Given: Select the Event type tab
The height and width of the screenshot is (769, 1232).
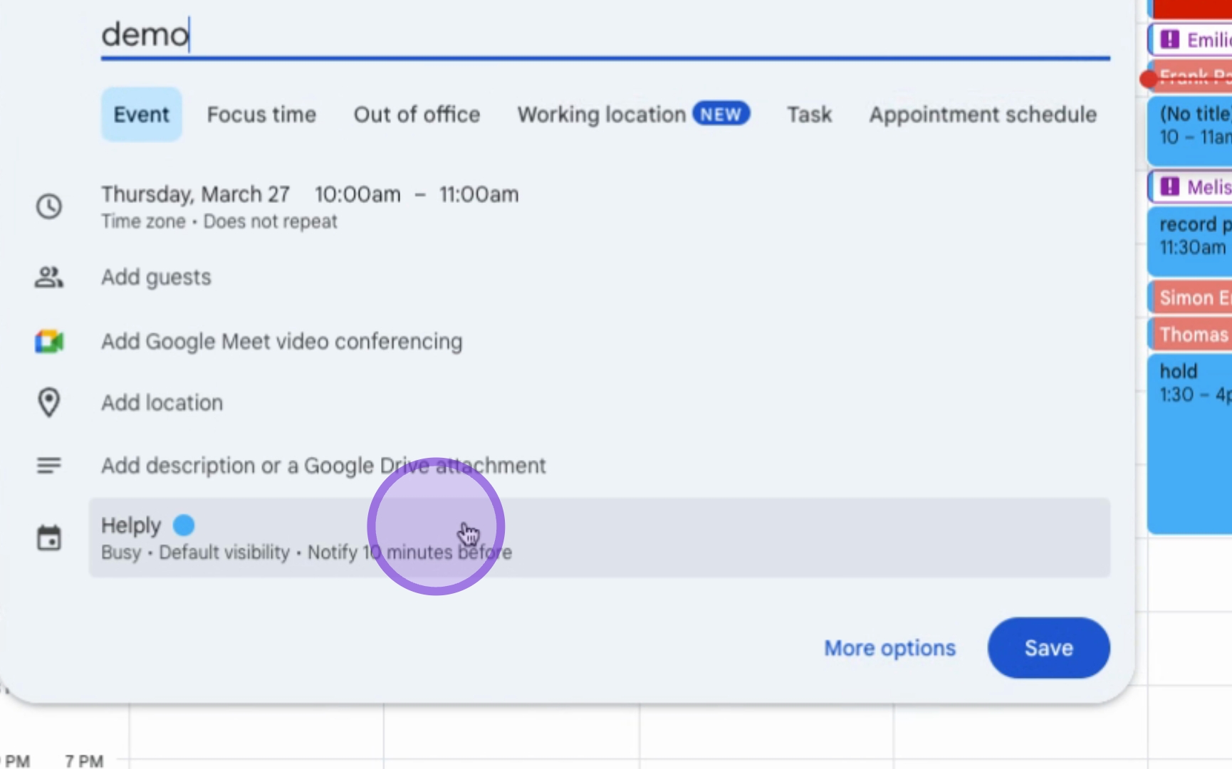Looking at the screenshot, I should pos(141,115).
